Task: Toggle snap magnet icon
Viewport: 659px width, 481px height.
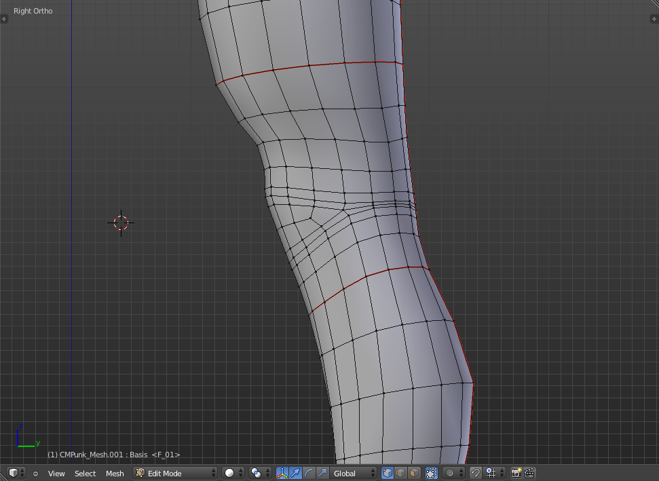Action: tap(475, 473)
